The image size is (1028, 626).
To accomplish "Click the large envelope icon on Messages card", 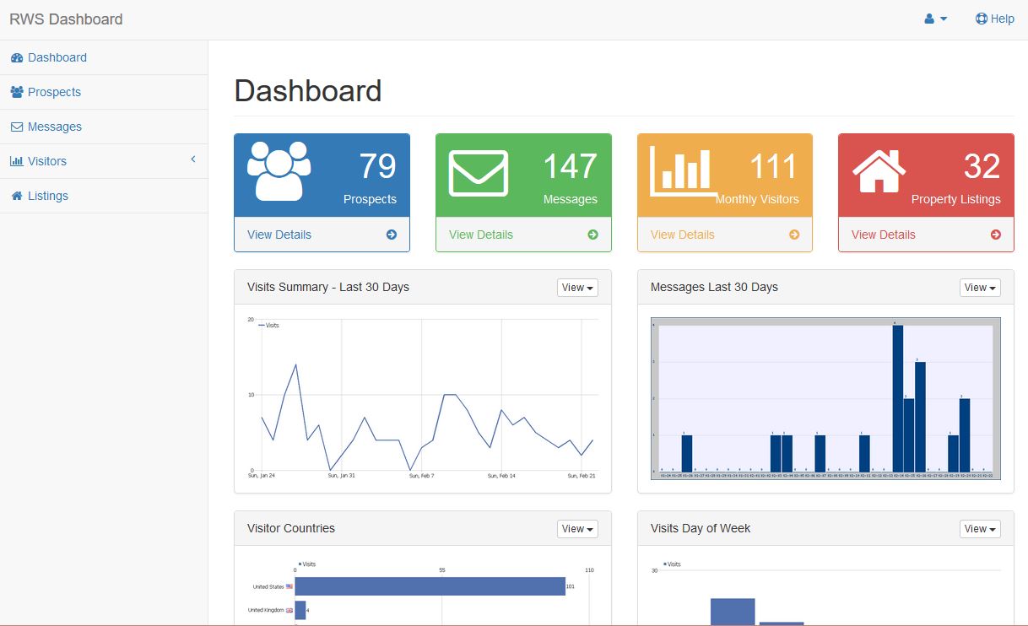I will [479, 173].
